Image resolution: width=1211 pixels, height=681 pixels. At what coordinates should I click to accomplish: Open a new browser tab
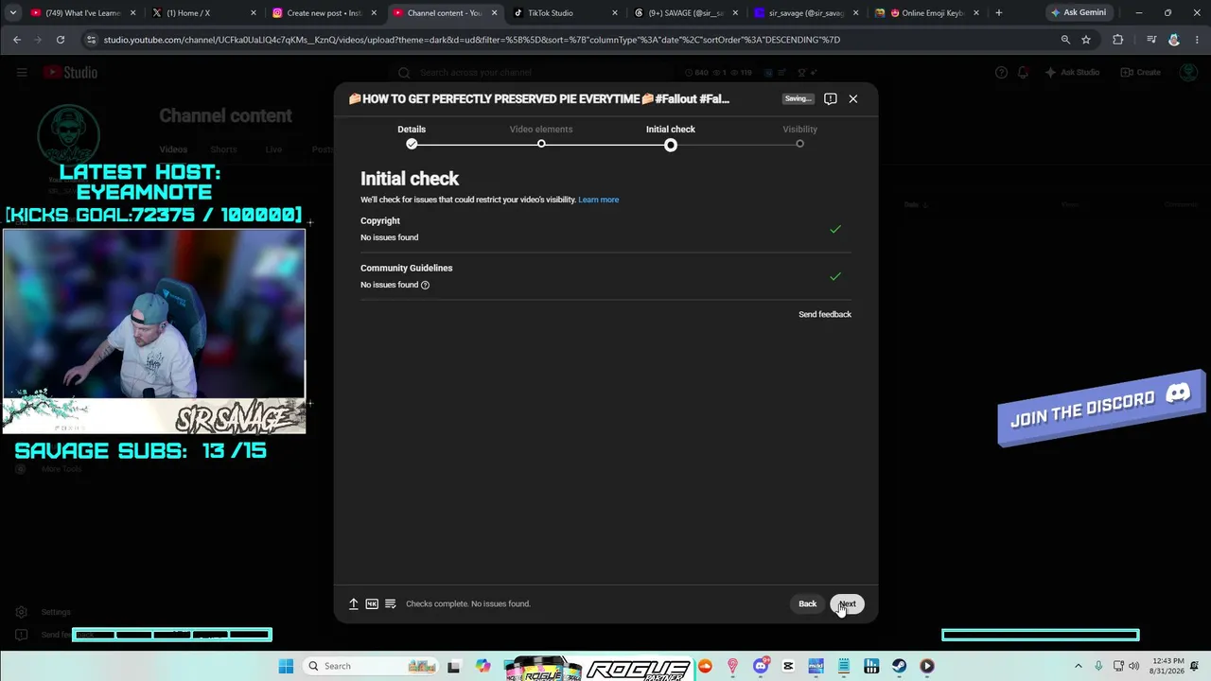[x=998, y=13]
